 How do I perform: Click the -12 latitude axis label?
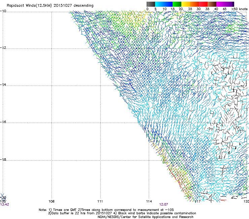coord(3,48)
